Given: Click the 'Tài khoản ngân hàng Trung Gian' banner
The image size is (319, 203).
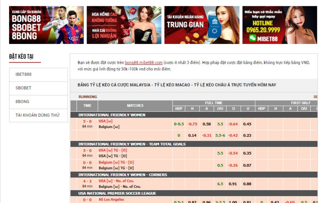Looking at the screenshot, I should point(202,25).
